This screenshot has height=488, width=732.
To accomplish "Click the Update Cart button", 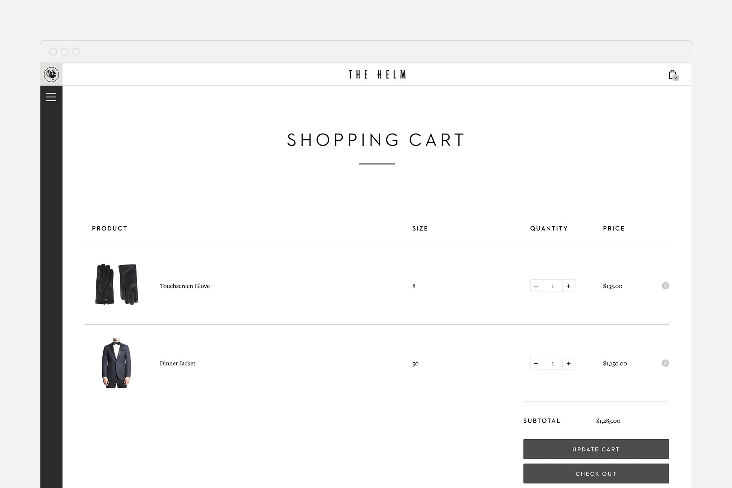I will tap(596, 449).
